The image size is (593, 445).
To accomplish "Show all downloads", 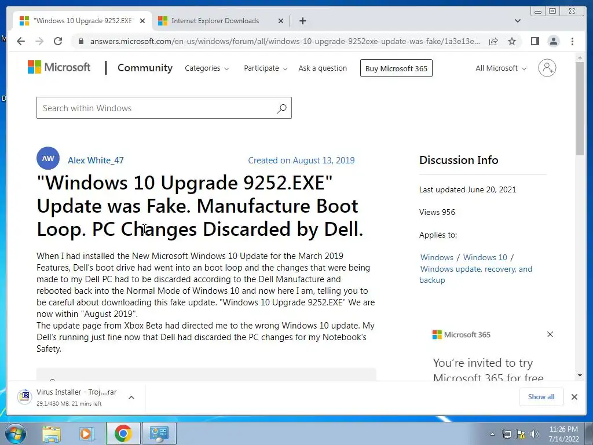I will (541, 396).
